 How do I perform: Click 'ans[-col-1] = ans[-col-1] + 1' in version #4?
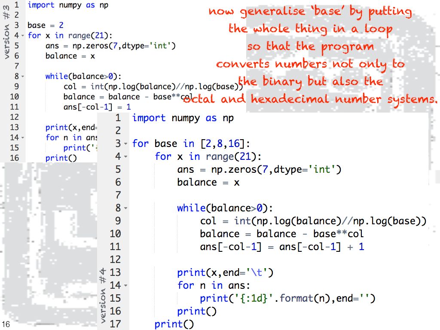[282, 247]
